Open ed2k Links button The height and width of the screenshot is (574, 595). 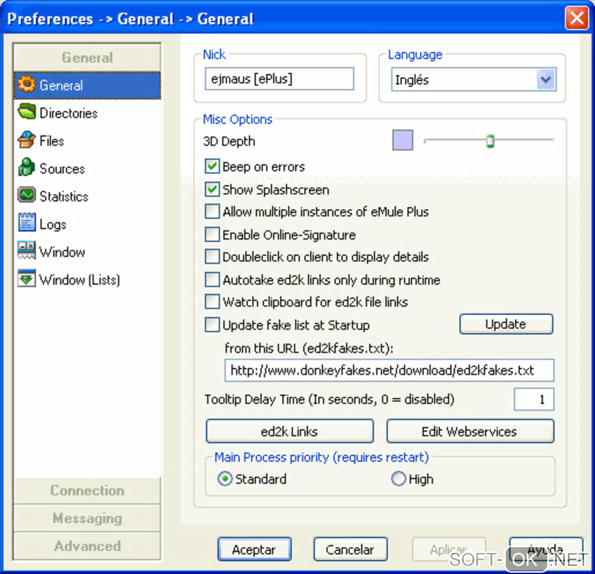(x=289, y=431)
